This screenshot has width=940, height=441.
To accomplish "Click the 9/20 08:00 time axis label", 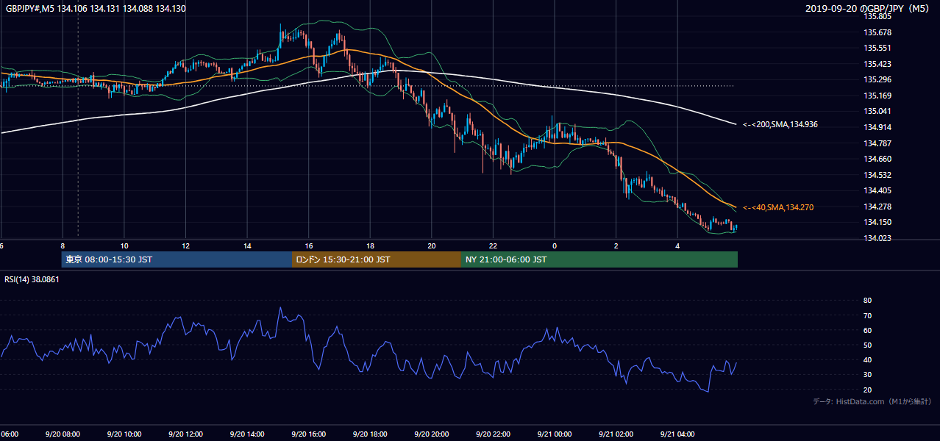I will pos(63,434).
